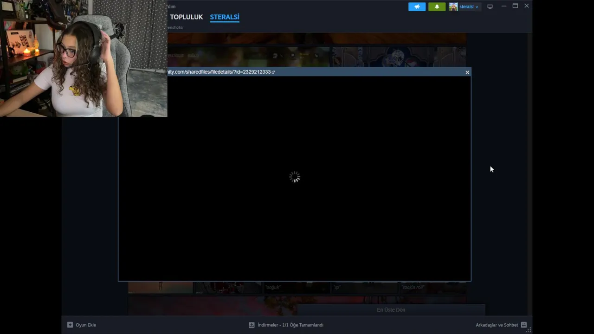The width and height of the screenshot is (594, 334).
Task: Select the thumbnail captioned "rock'n roll"
Action: tap(434, 287)
